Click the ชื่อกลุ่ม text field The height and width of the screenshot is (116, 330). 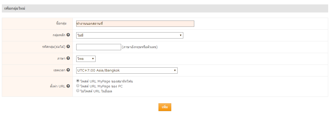135,24
